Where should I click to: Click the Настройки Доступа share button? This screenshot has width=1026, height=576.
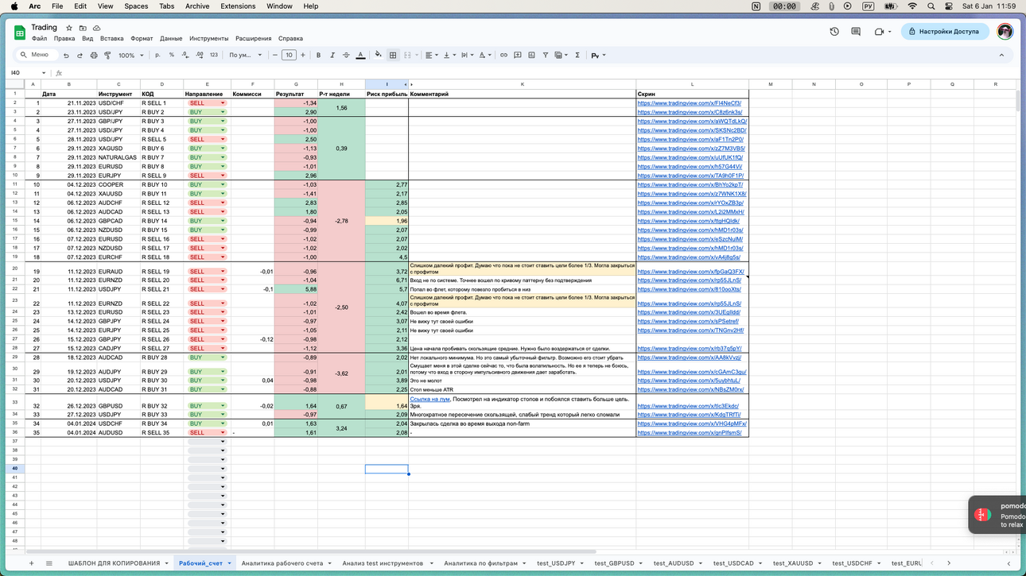coord(945,32)
